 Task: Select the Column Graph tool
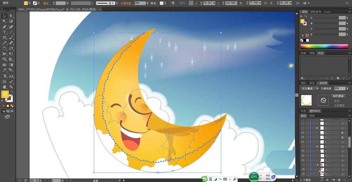point(11,76)
